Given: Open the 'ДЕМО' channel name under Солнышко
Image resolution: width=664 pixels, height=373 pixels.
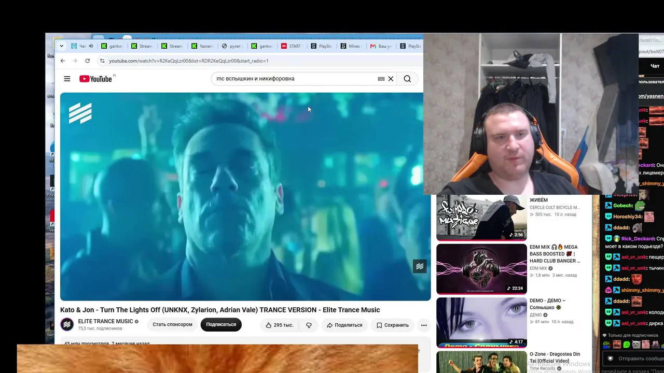Looking at the screenshot, I should [x=535, y=315].
